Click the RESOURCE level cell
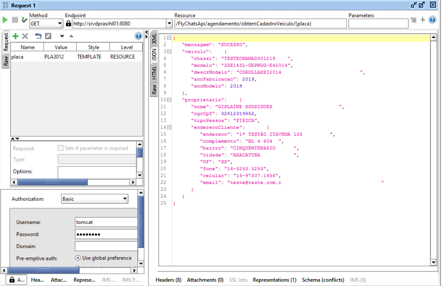The height and width of the screenshot is (286, 443). coord(126,57)
